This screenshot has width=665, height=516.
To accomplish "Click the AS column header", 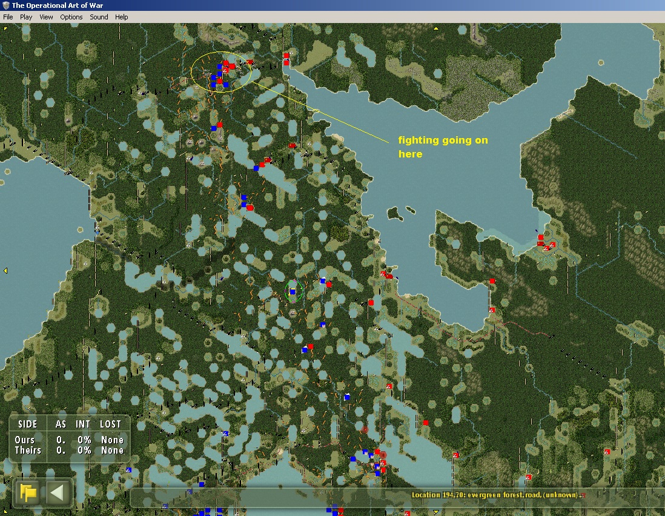I will [x=61, y=425].
